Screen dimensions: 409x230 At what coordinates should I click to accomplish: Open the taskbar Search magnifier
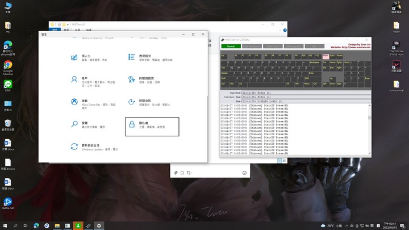click(x=15, y=225)
